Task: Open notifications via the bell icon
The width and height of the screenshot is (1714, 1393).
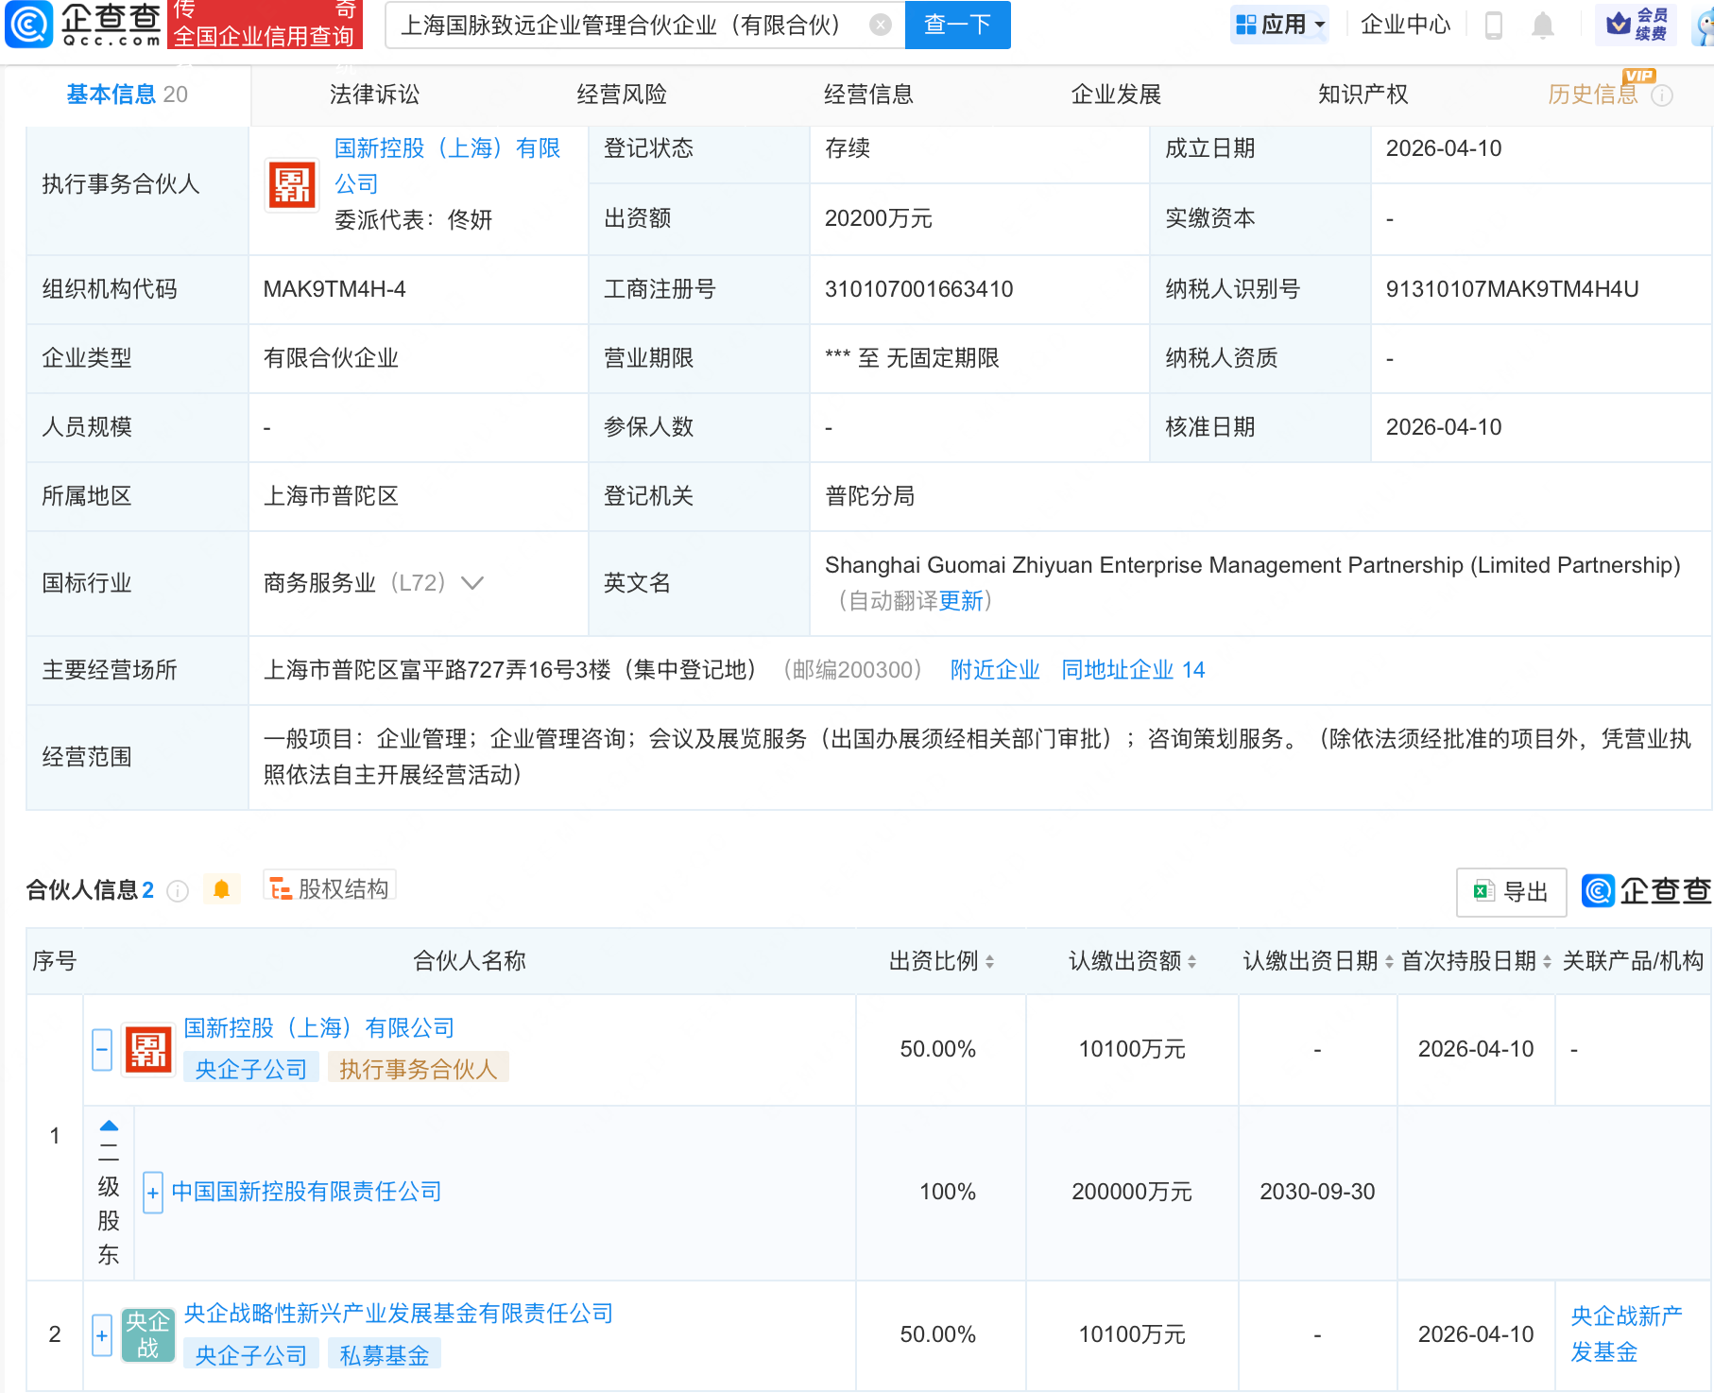Action: (x=1542, y=26)
